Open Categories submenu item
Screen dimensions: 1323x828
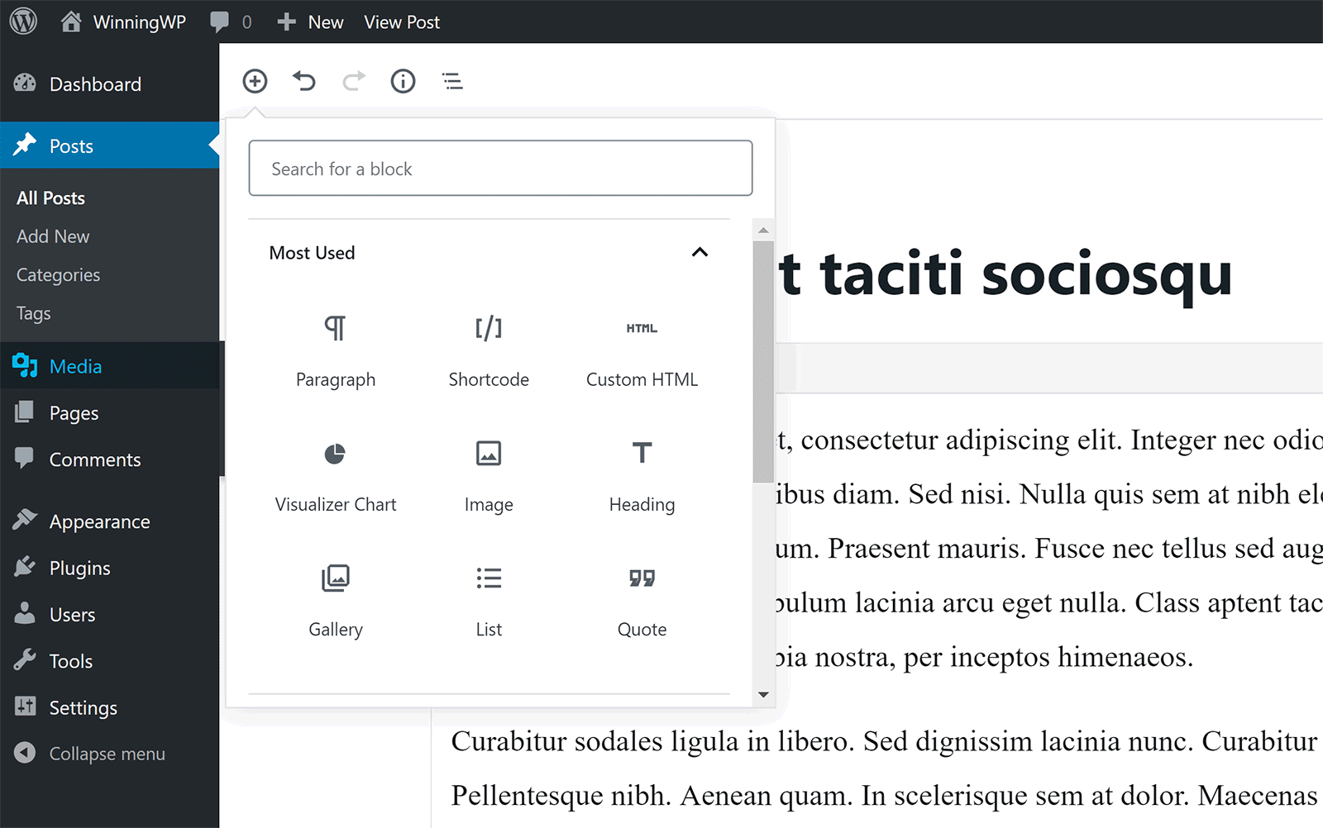click(x=58, y=275)
